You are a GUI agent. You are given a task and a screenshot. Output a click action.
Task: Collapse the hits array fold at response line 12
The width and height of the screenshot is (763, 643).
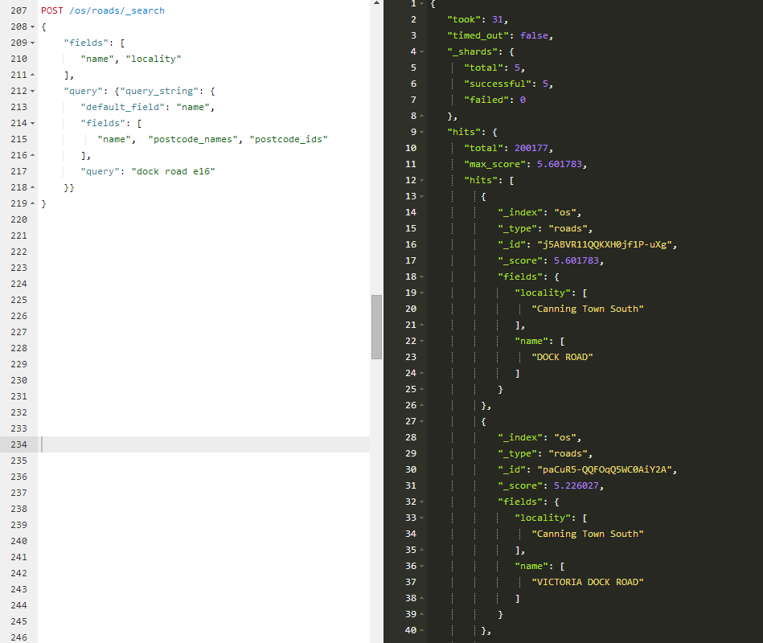(422, 180)
